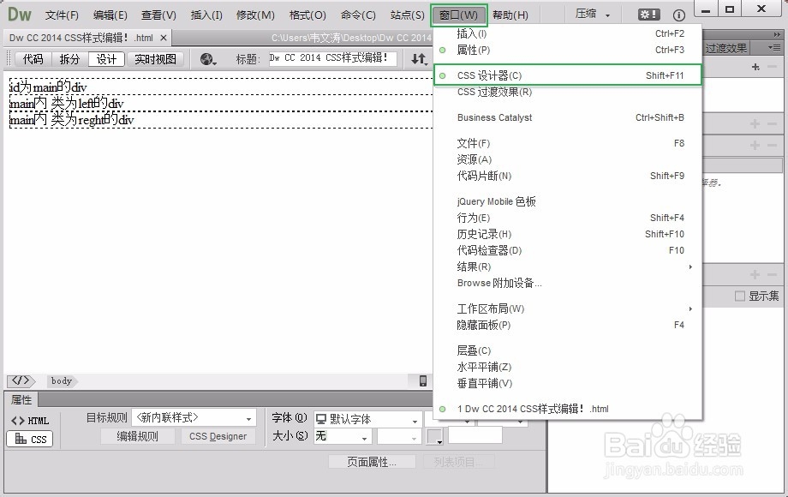Click the file management arrows icon
This screenshot has height=497, width=788.
419,59
